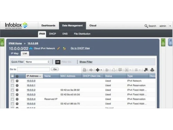Toggle the filter Off switch

[58, 62]
